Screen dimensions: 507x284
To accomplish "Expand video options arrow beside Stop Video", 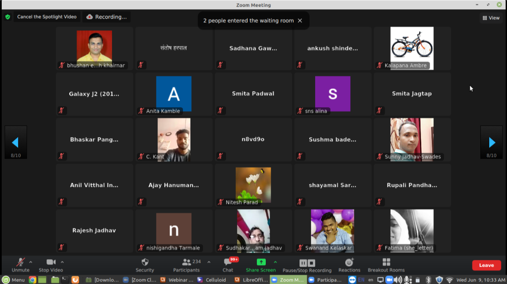I will tap(62, 262).
